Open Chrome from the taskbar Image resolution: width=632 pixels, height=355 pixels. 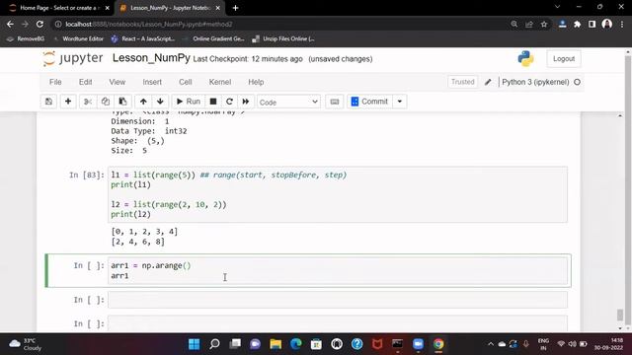(x=438, y=344)
